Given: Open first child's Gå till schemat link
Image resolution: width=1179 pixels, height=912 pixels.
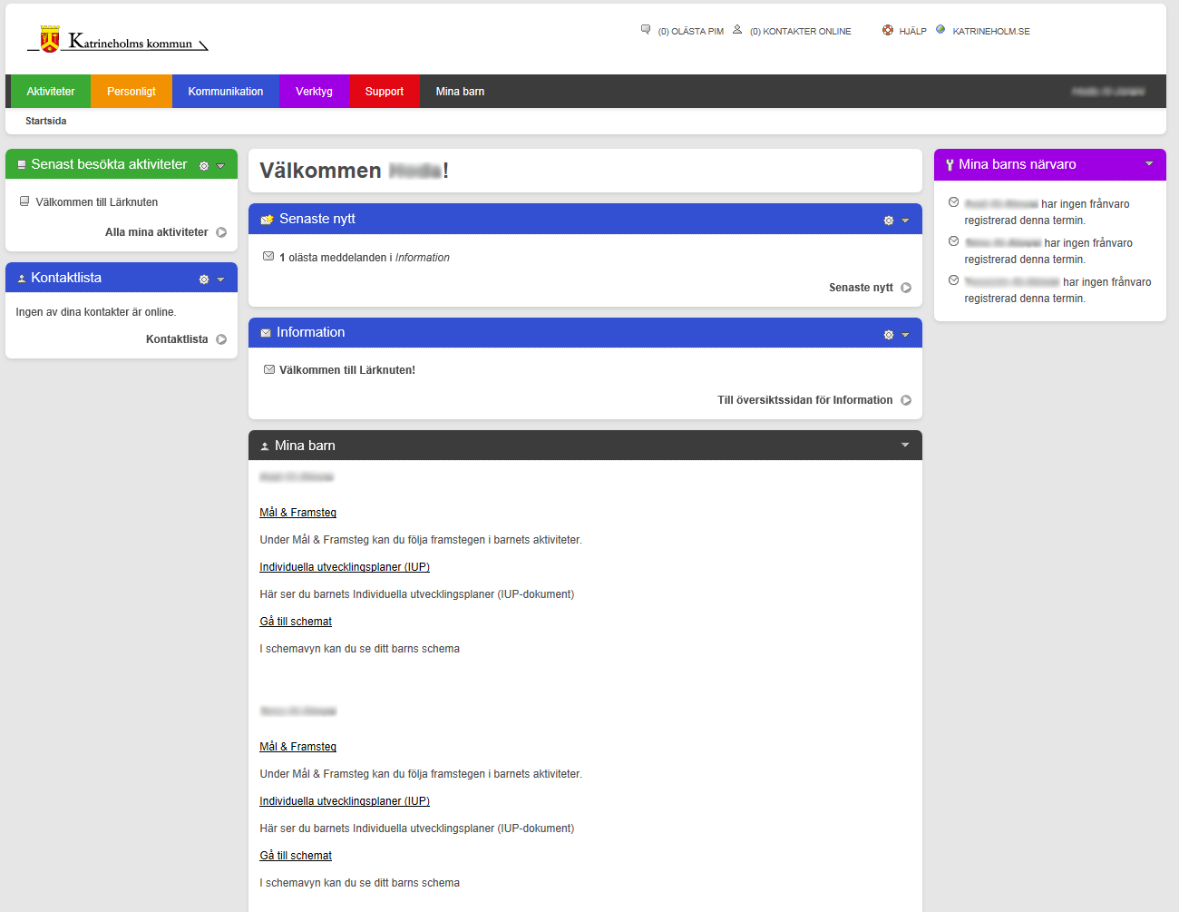Looking at the screenshot, I should [296, 622].
